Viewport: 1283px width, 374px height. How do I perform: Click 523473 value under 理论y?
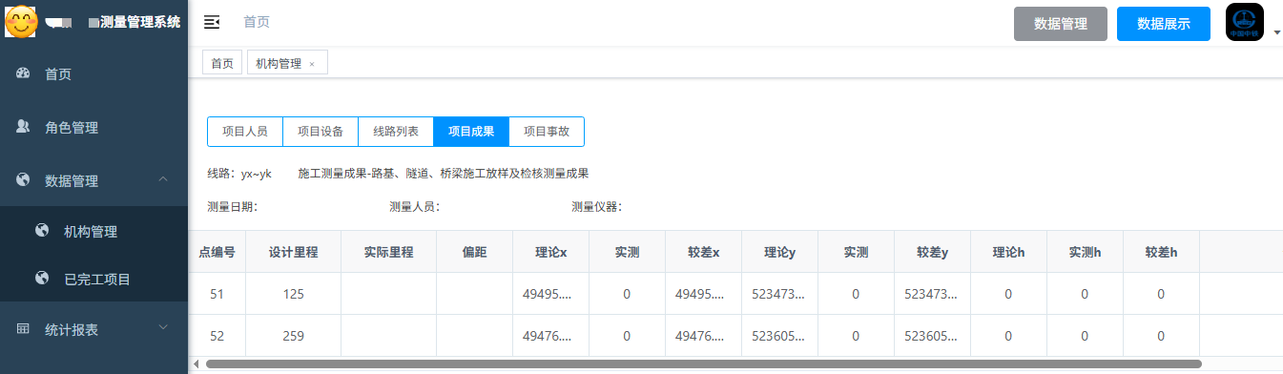(x=779, y=294)
